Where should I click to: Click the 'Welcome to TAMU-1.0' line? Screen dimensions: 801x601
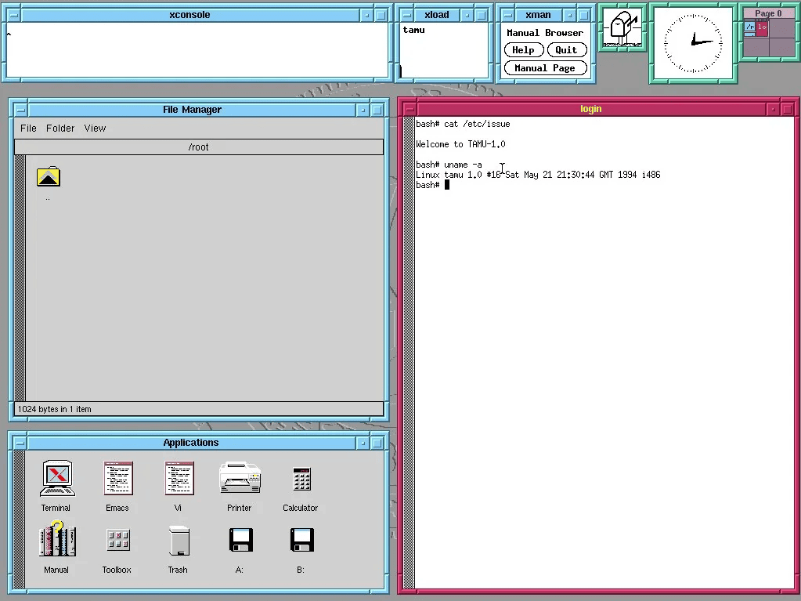point(460,144)
